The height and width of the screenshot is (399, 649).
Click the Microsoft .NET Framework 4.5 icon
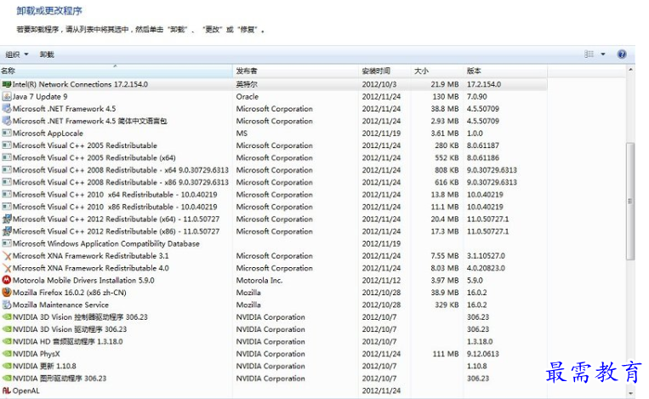[x=7, y=109]
